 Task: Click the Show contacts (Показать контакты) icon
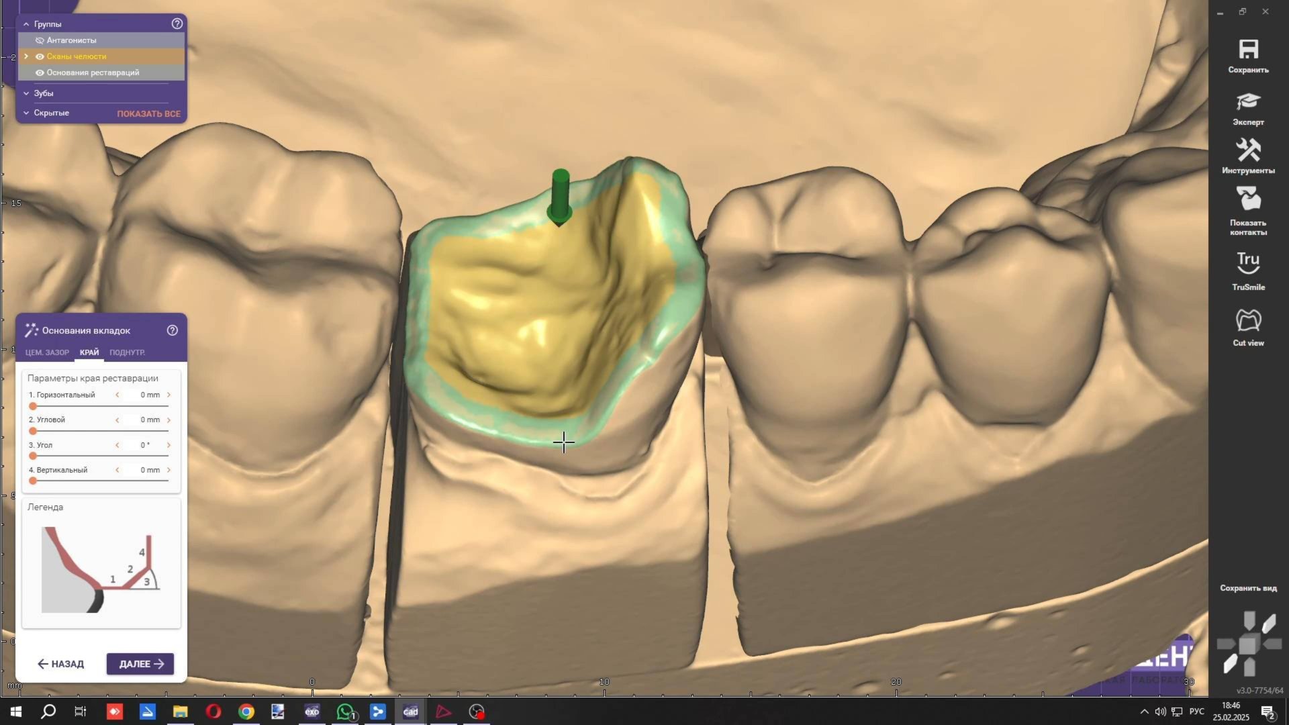[1248, 200]
